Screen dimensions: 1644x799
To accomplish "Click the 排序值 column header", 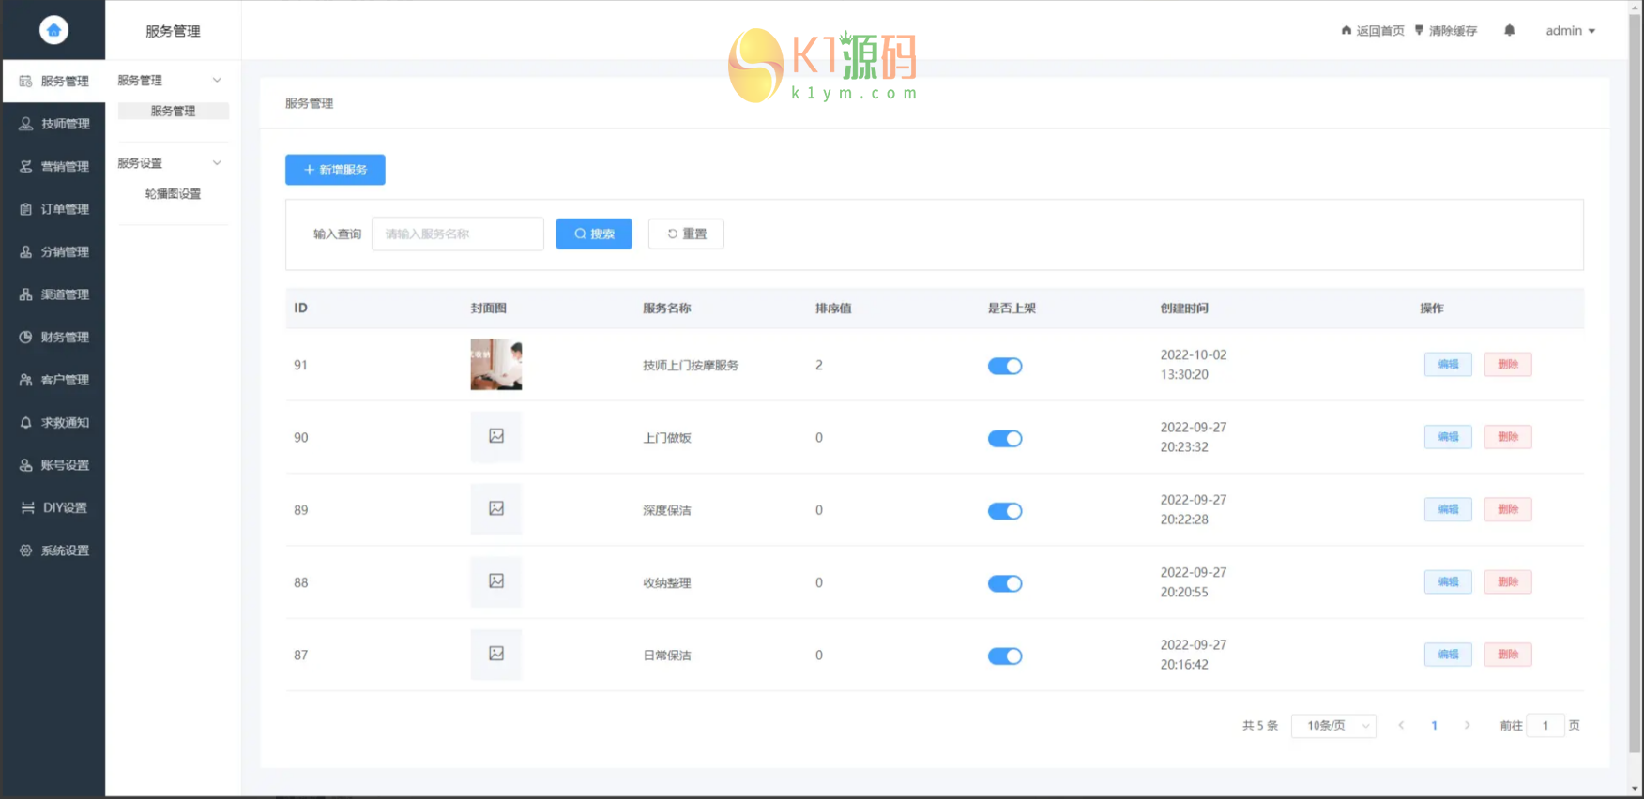I will tap(833, 309).
